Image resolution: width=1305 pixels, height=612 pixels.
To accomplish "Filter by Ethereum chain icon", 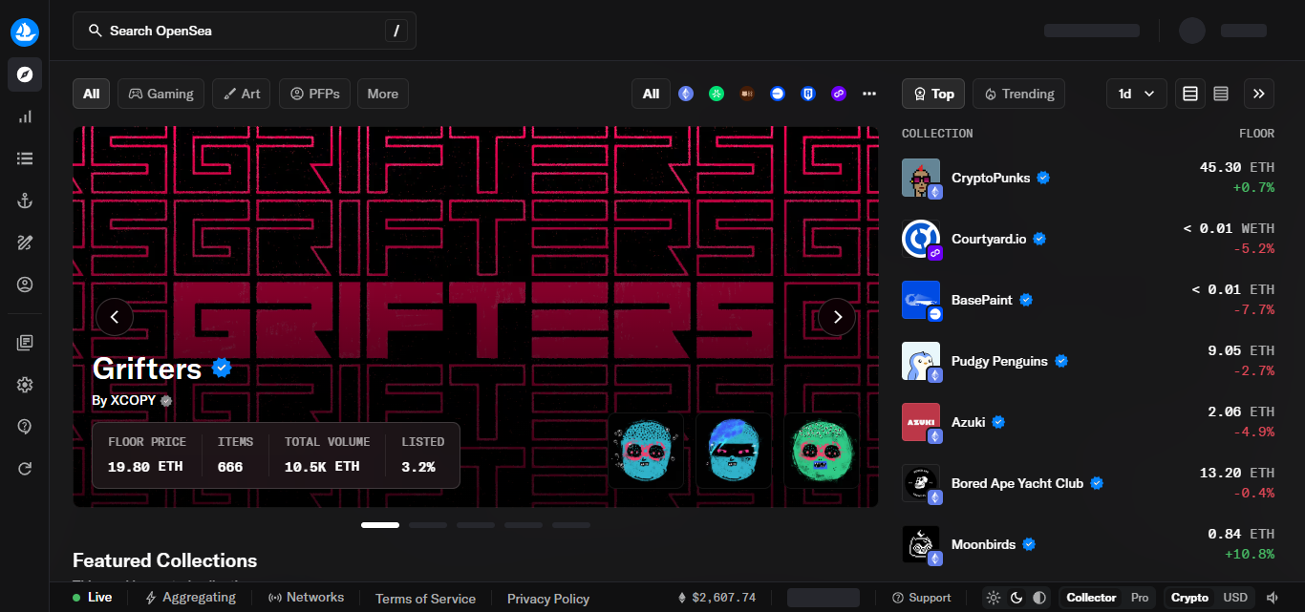I will 686,94.
